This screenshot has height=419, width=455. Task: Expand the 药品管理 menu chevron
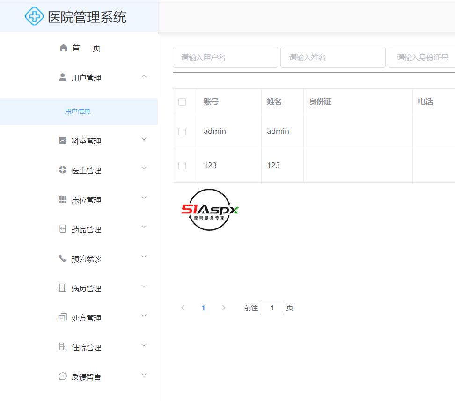point(144,227)
